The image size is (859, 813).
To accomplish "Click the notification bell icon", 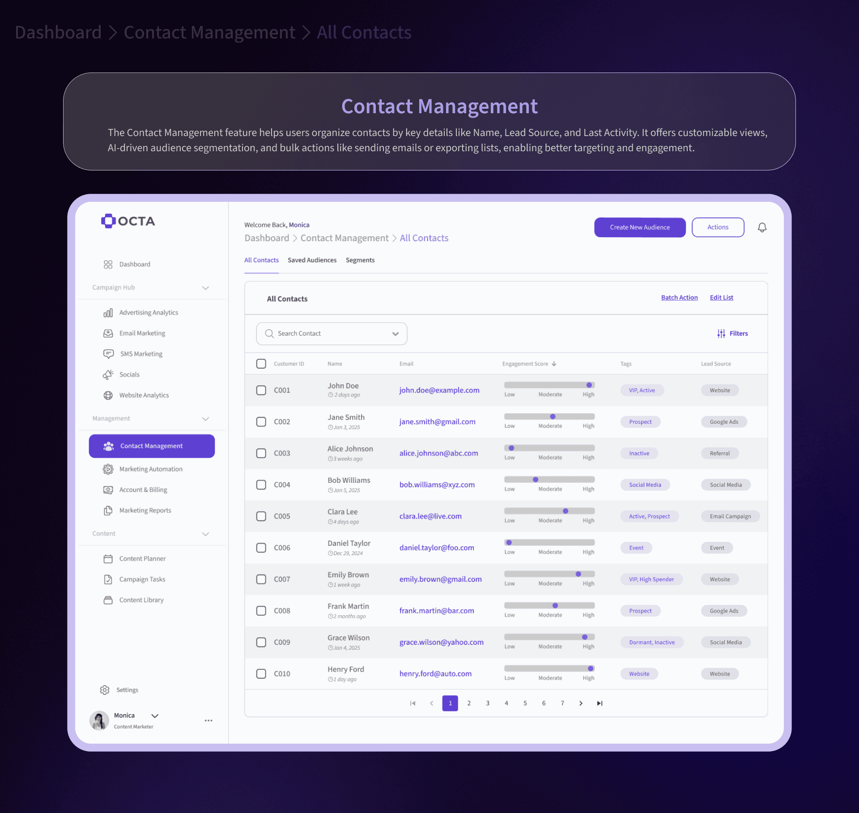I will coord(762,227).
